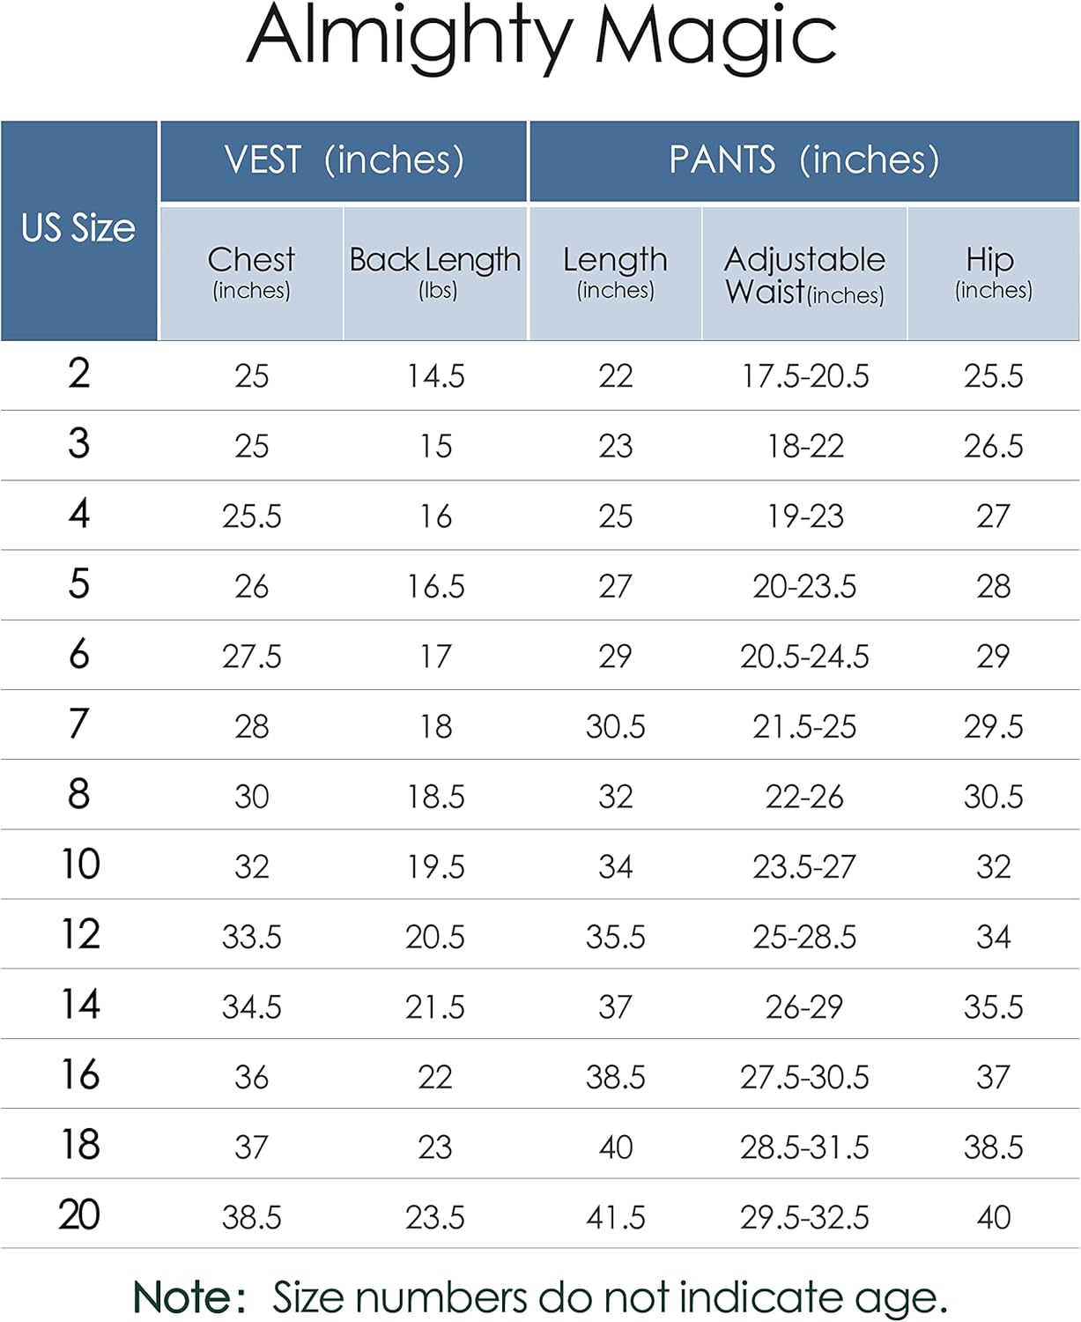
Task: Click the Almighty Magic title
Action: 541,37
